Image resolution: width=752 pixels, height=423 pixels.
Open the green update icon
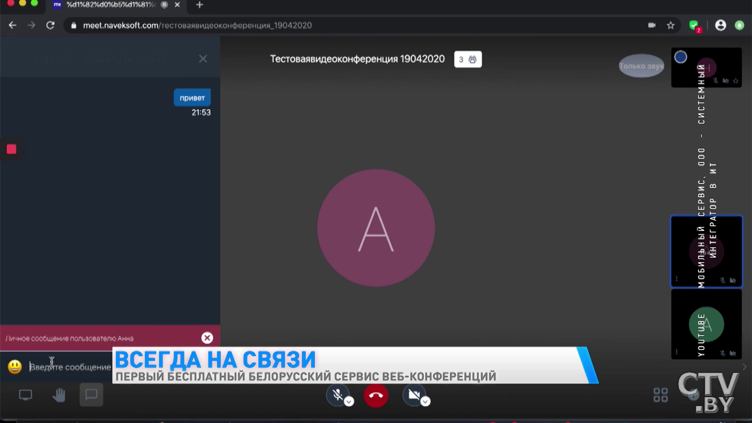click(x=739, y=25)
